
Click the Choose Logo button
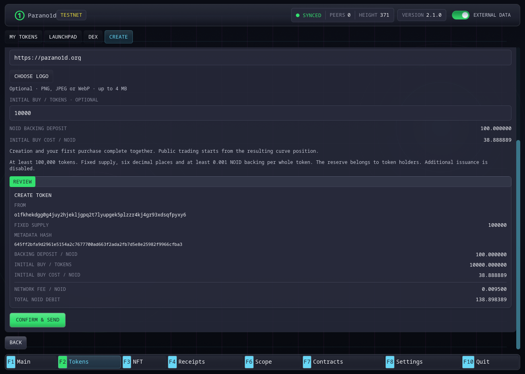(31, 76)
